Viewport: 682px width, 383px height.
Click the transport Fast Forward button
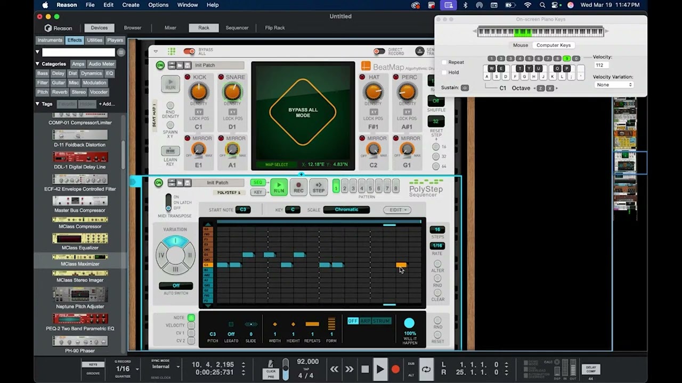tap(349, 369)
